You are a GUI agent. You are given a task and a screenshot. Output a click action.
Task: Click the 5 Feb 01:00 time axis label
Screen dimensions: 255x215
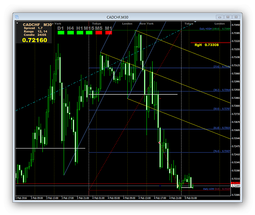coord(191,198)
